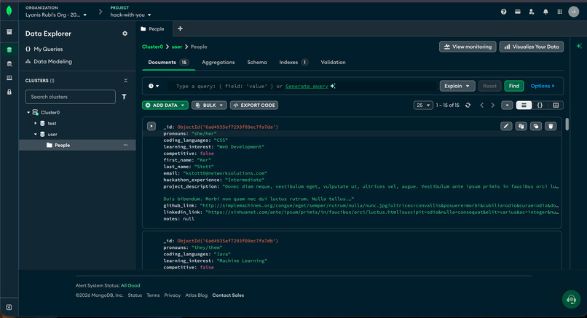Click Visualize Your Data button
Screen dimensions: 587x318
pyautogui.click(x=531, y=47)
